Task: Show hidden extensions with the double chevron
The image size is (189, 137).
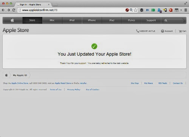Action: (181, 10)
